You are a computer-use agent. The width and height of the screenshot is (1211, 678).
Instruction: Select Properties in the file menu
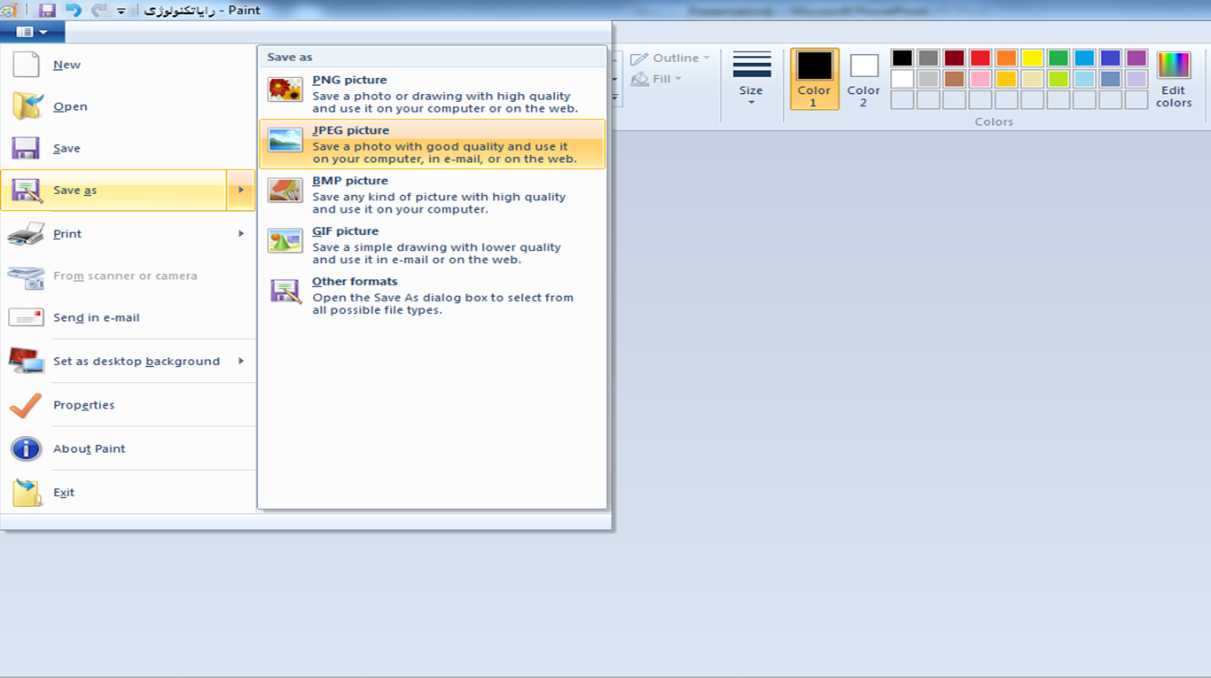pyautogui.click(x=83, y=405)
